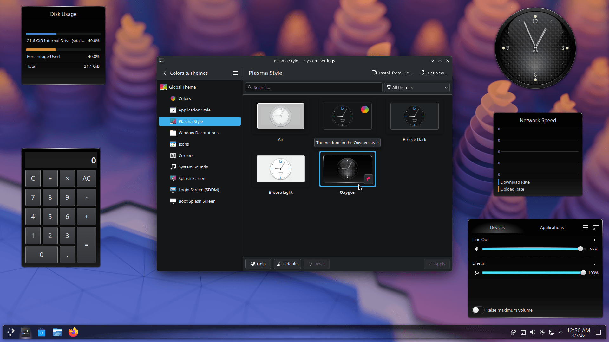
Task: Open the application launcher in the taskbar
Action: (11, 332)
